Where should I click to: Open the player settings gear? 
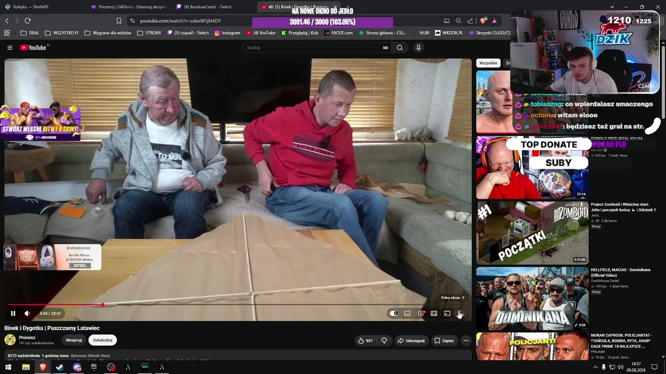coord(421,313)
